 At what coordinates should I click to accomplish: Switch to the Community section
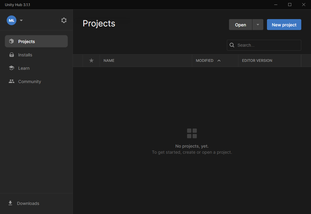point(36,81)
